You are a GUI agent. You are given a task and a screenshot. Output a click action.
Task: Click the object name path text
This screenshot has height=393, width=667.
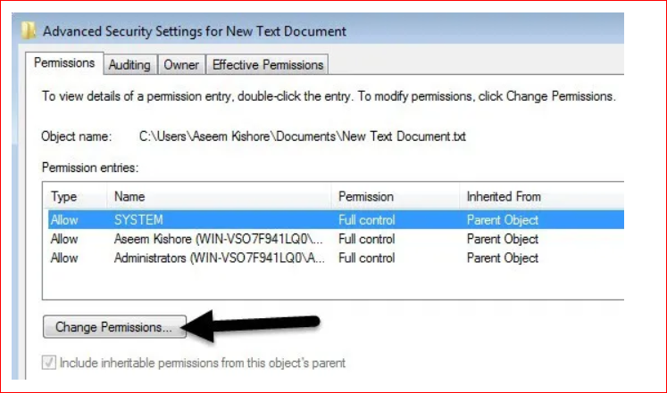click(303, 136)
